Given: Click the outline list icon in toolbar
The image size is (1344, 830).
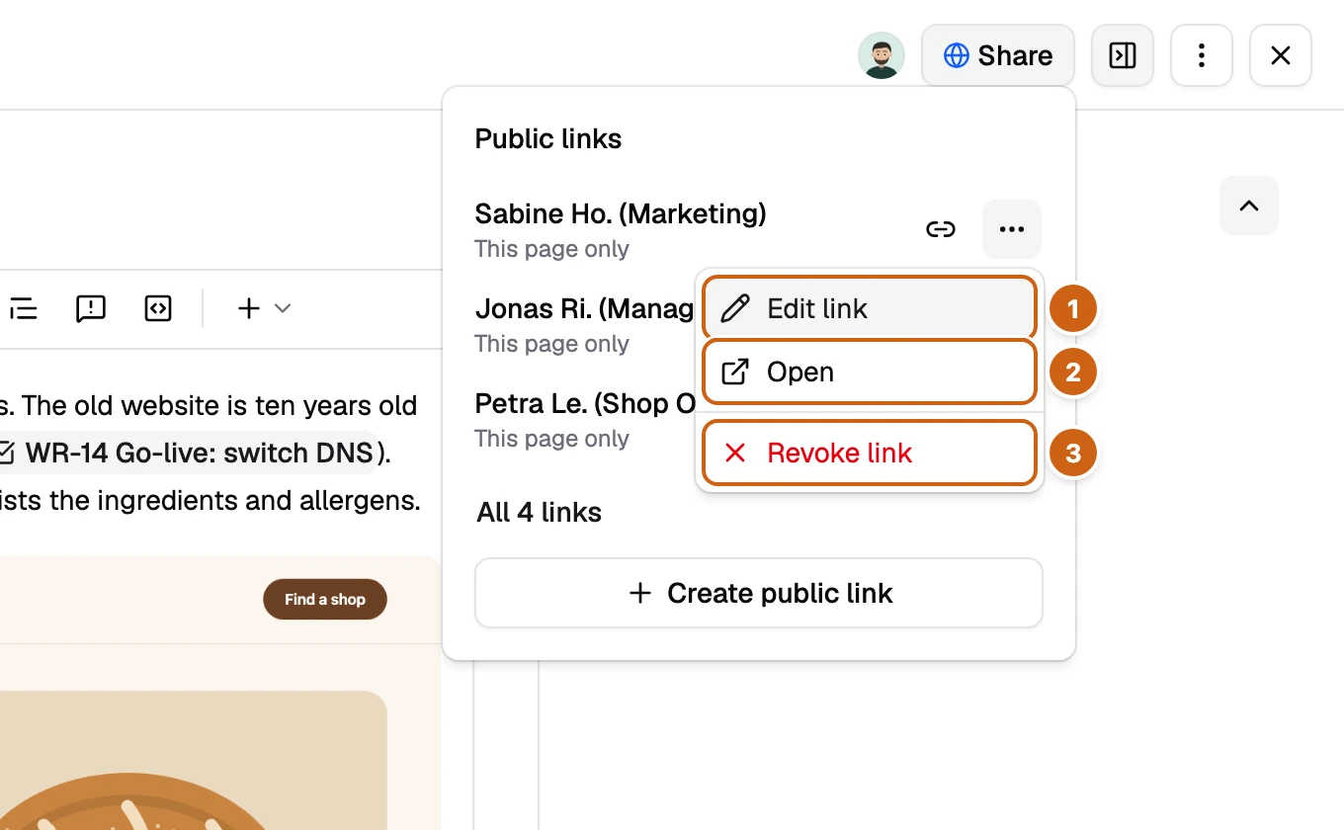Looking at the screenshot, I should pyautogui.click(x=23, y=308).
